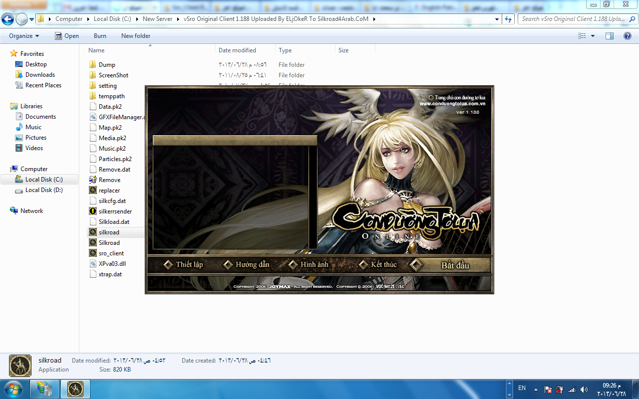
Task: Open Documents library
Action: [40, 117]
